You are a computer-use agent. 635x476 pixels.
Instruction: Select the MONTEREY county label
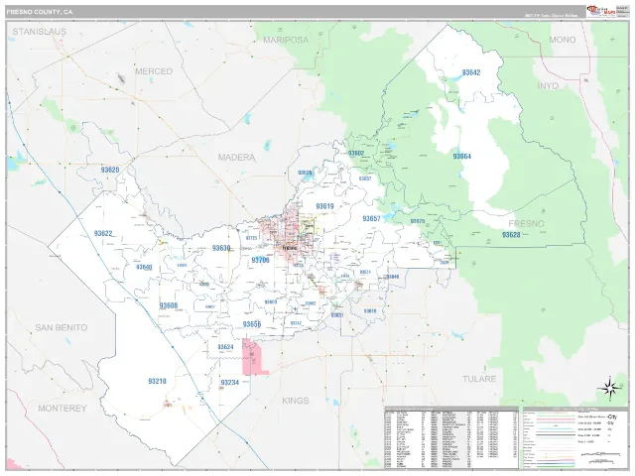[x=63, y=408]
